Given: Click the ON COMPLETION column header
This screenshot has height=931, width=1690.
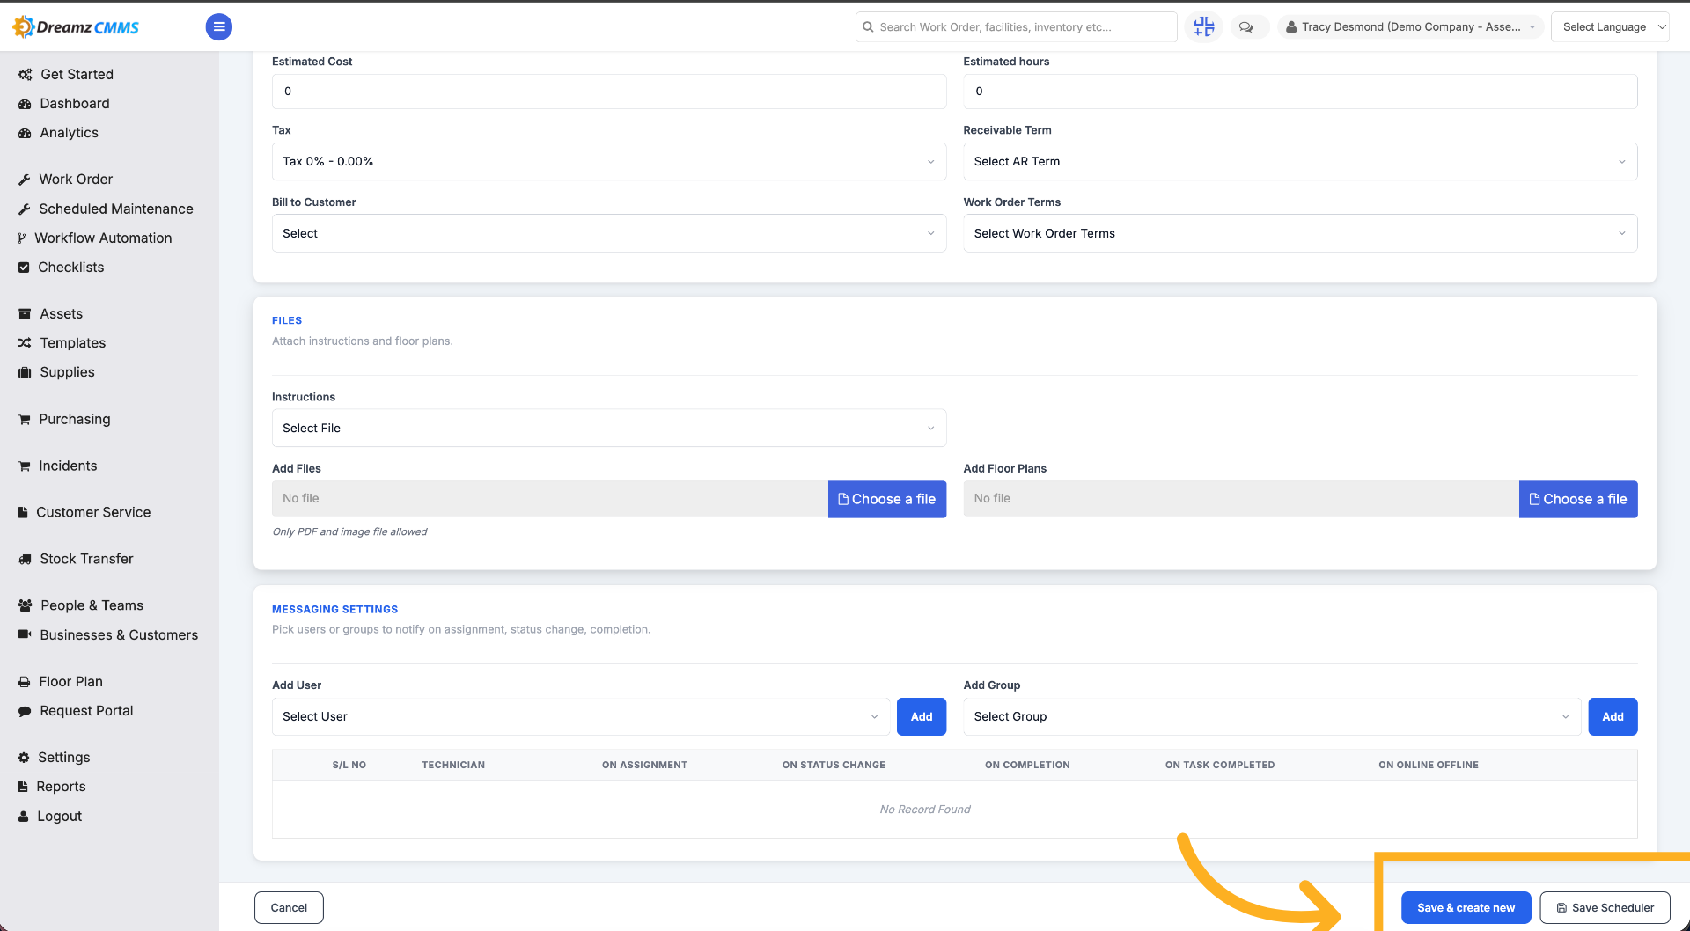Looking at the screenshot, I should point(1027,765).
